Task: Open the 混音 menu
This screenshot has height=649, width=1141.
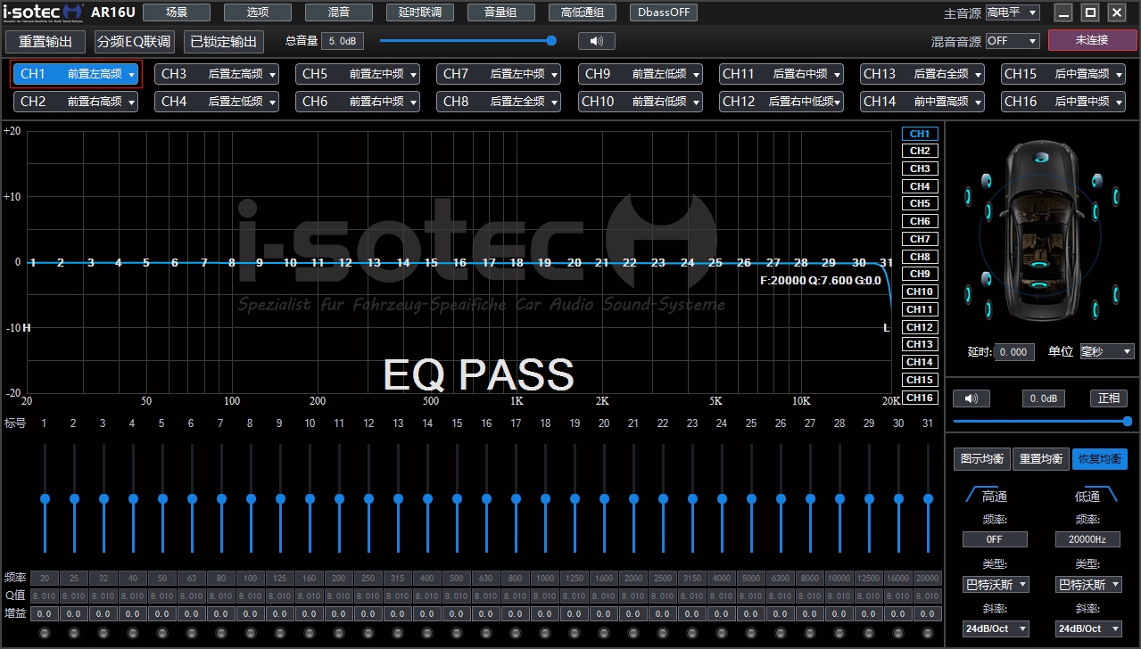Action: (x=339, y=12)
